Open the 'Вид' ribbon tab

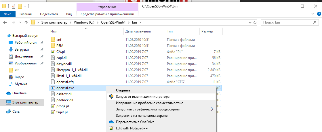69,14
